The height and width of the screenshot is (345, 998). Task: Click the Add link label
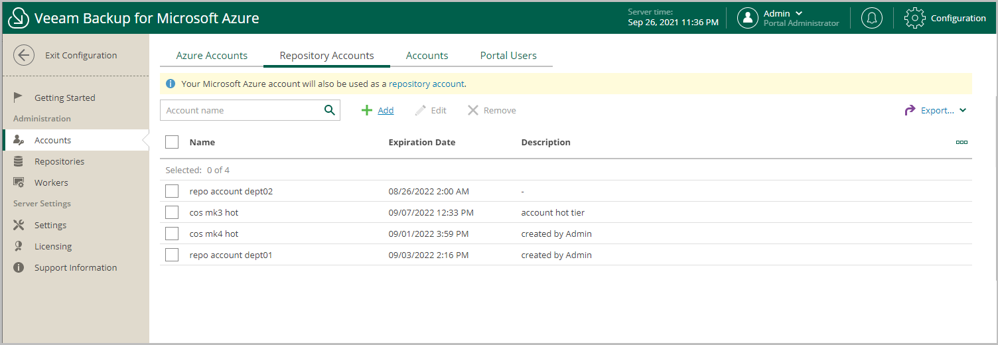coord(386,110)
